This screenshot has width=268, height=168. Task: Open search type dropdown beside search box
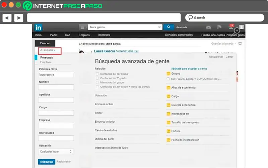coord(83,27)
